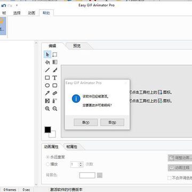Select the spray can tool
Image resolution: width=192 pixels, height=192 pixels.
tap(55, 101)
